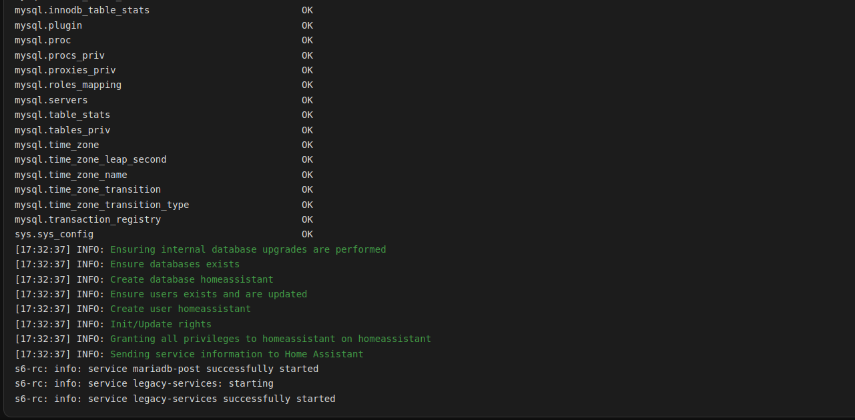Screen dimensions: 855x420
Task: Click the "Create user homeassistant" log message
Action: pyautogui.click(x=180, y=309)
